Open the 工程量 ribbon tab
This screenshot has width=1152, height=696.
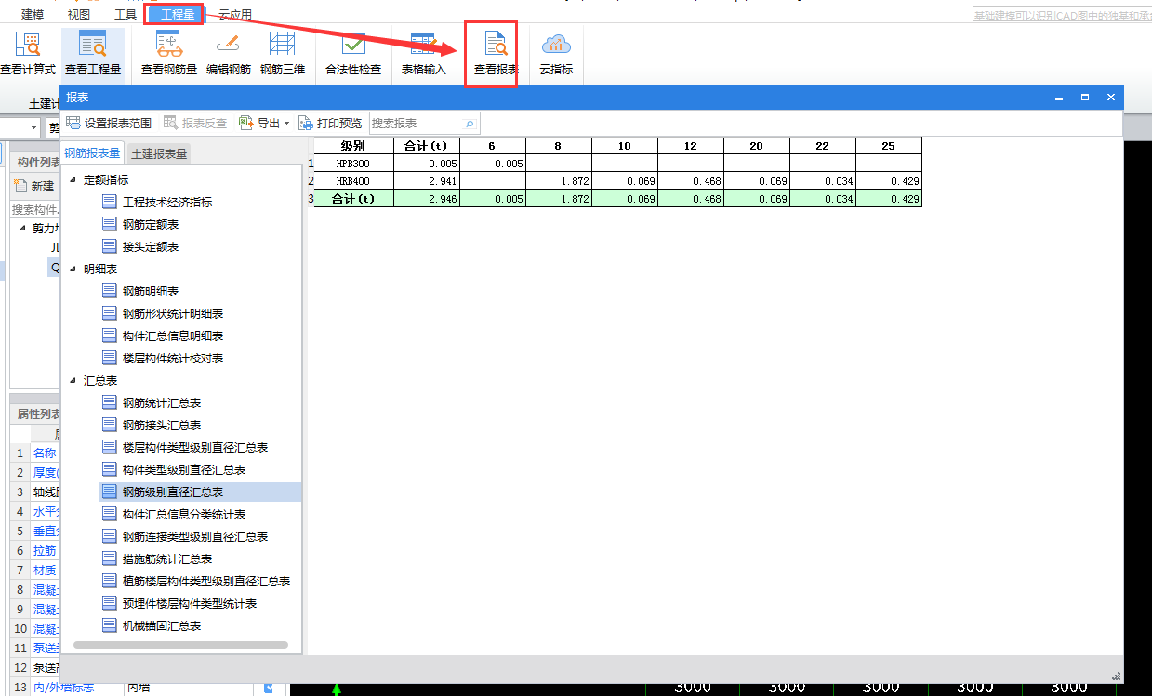[177, 14]
